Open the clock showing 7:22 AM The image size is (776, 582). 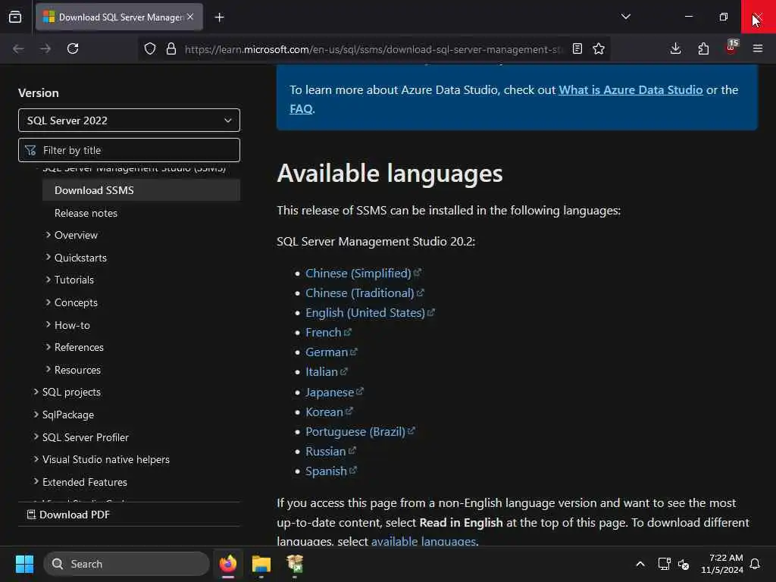click(722, 564)
